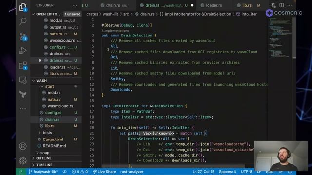Open the Search view in activity bar
Image resolution: width=312 pixels, height=175 pixels.
(x=23, y=21)
